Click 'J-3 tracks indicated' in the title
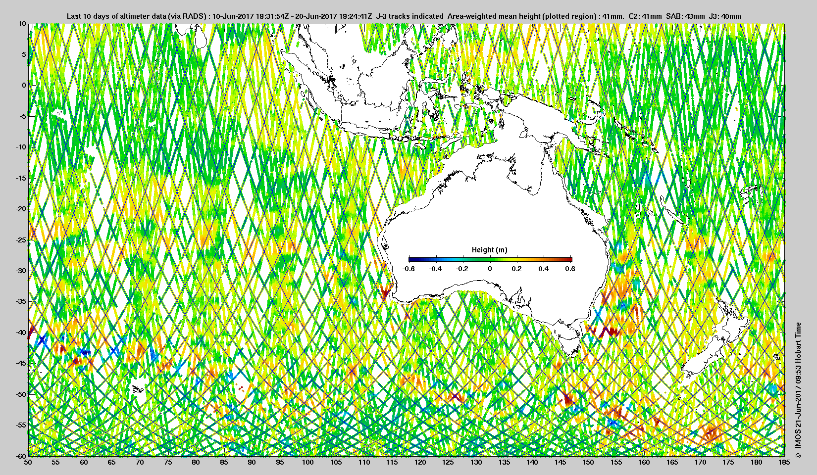 tap(409, 16)
